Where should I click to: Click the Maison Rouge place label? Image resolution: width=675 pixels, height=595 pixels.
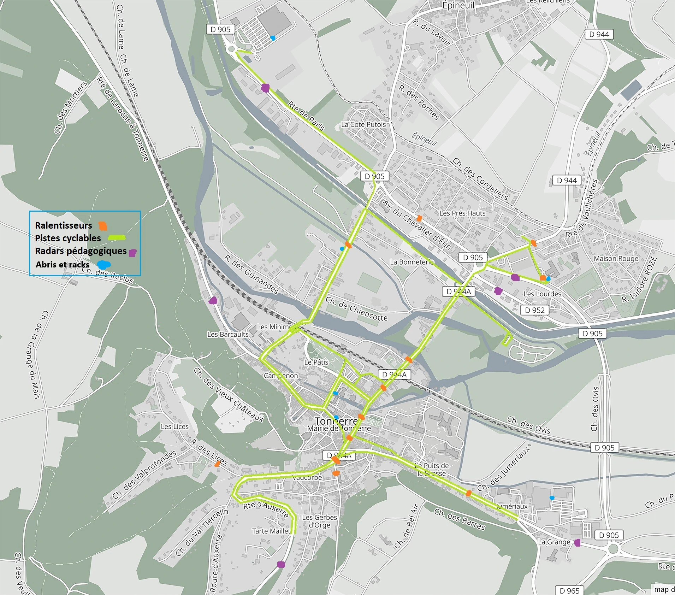pos(616,259)
